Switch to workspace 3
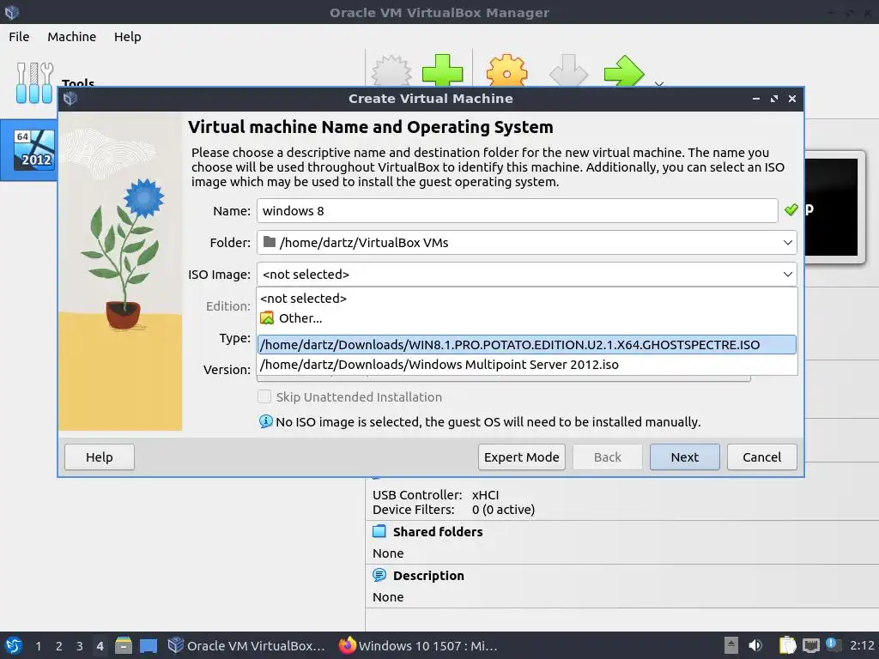 click(80, 646)
